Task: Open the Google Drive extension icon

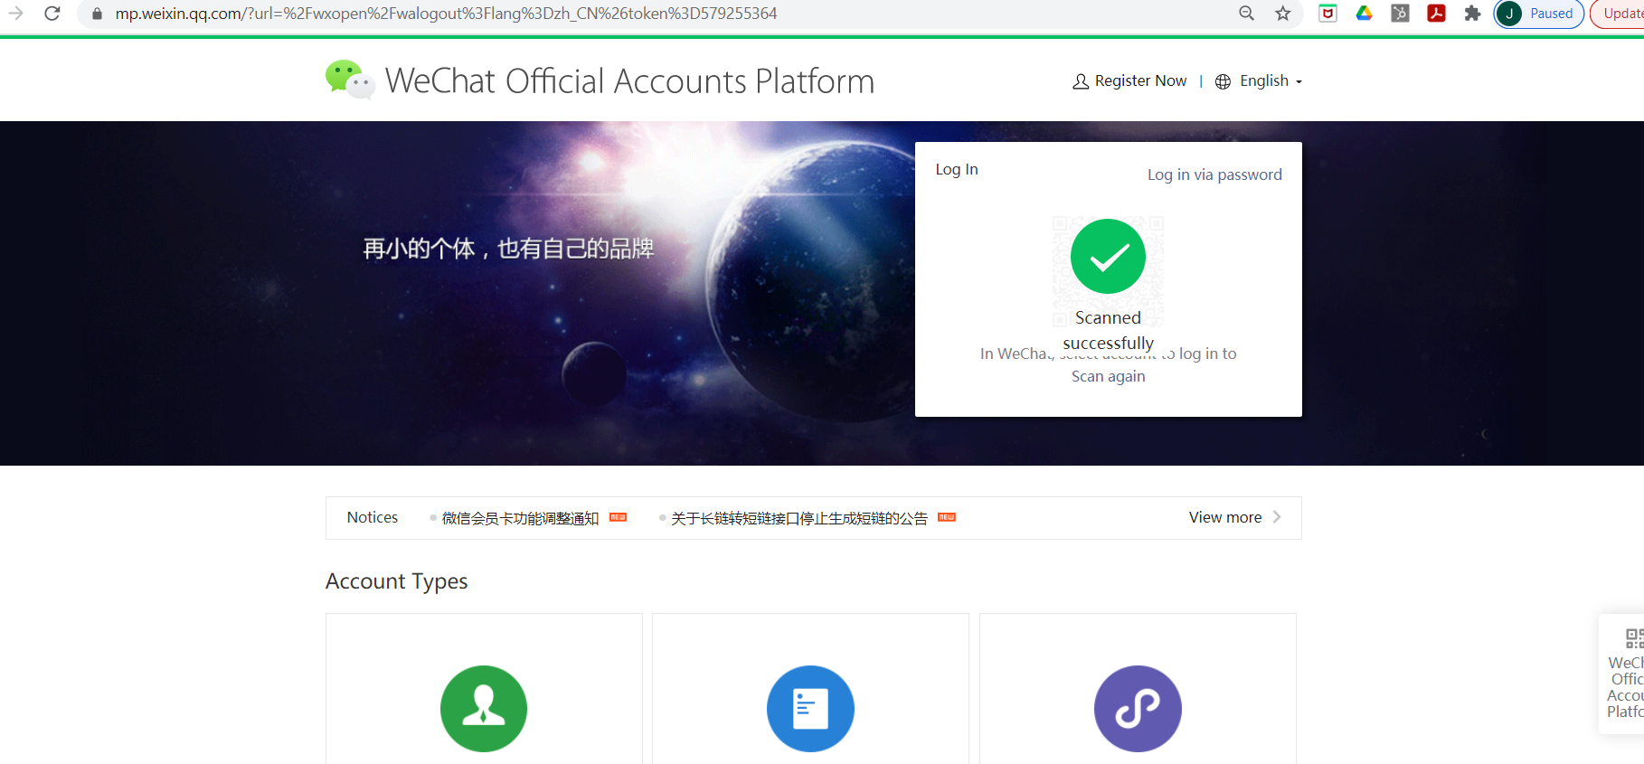Action: click(1364, 14)
